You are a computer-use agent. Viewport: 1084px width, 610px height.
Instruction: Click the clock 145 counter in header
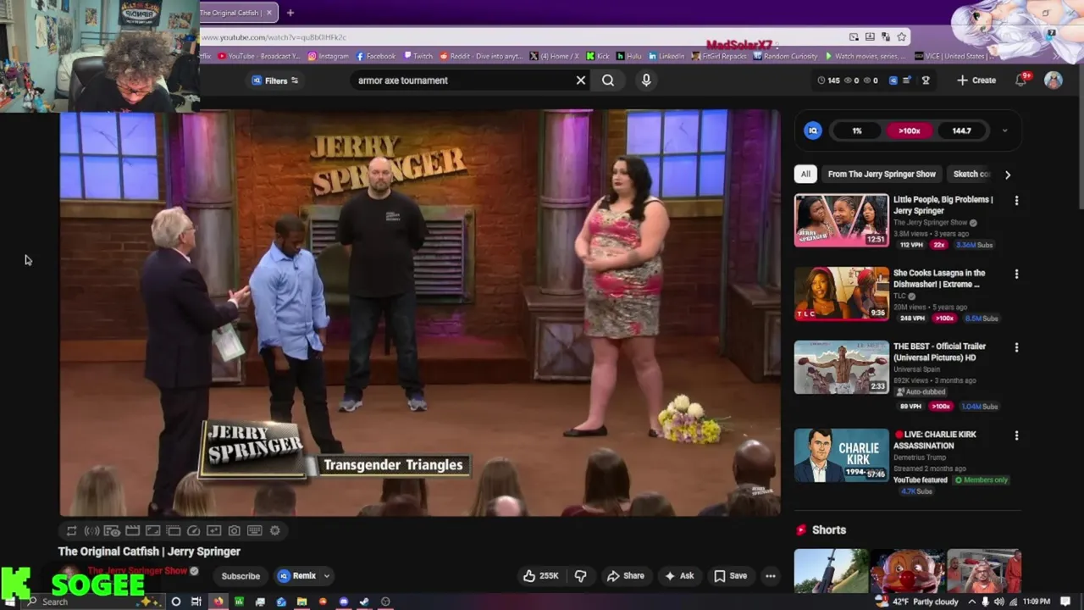827,80
